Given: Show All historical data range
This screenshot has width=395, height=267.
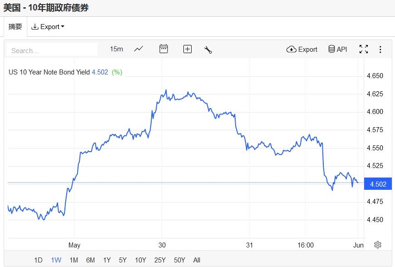Looking at the screenshot, I should (x=197, y=260).
